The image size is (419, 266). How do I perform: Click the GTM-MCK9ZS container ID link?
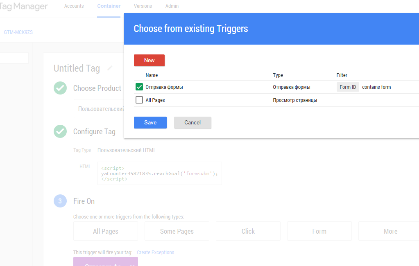click(x=18, y=32)
